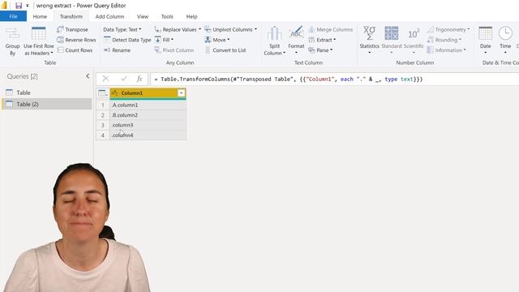Open the Fill dropdown
Screen dimensions: 519x292
pos(164,40)
